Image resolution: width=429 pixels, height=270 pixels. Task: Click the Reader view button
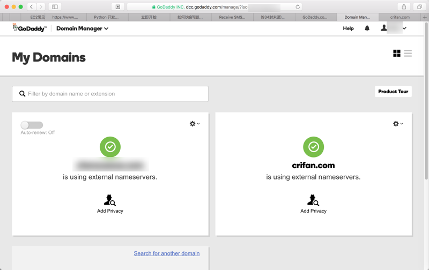(x=118, y=7)
